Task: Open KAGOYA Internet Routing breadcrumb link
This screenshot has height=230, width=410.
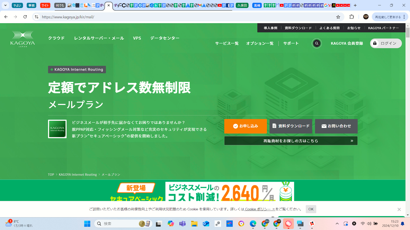Action: (78, 175)
